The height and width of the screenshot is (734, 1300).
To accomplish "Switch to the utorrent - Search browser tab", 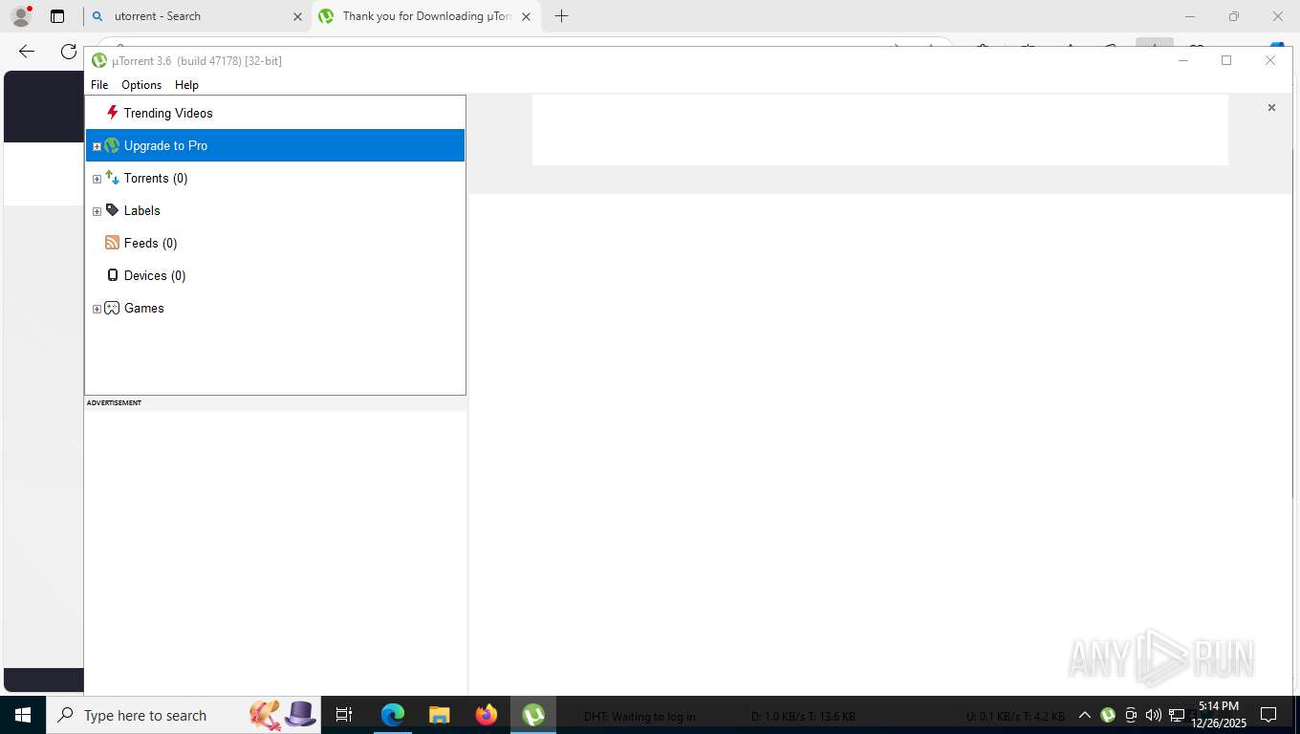I will pos(195,16).
